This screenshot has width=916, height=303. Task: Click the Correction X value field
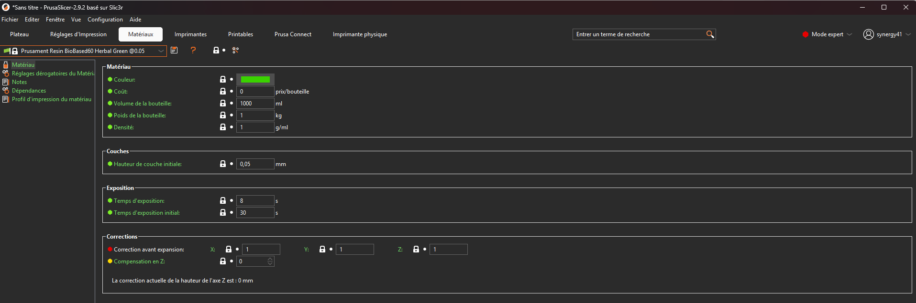pos(261,249)
